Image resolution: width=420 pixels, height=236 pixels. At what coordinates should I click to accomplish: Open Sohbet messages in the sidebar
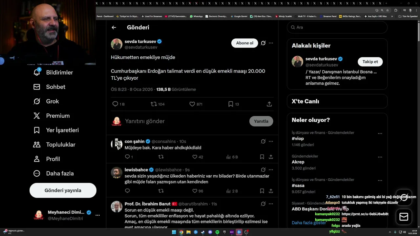click(49, 87)
